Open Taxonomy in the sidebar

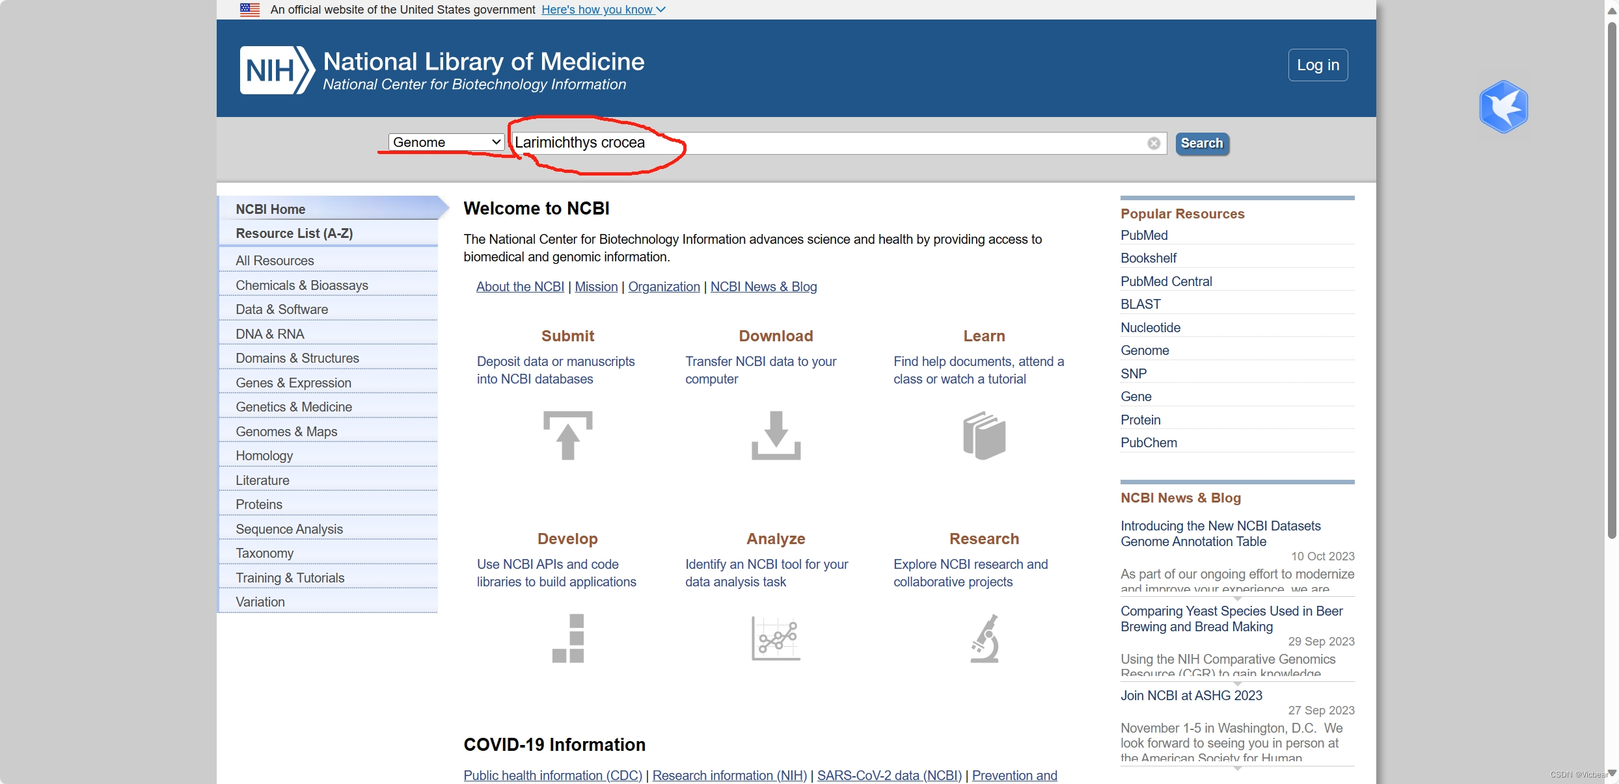(264, 553)
